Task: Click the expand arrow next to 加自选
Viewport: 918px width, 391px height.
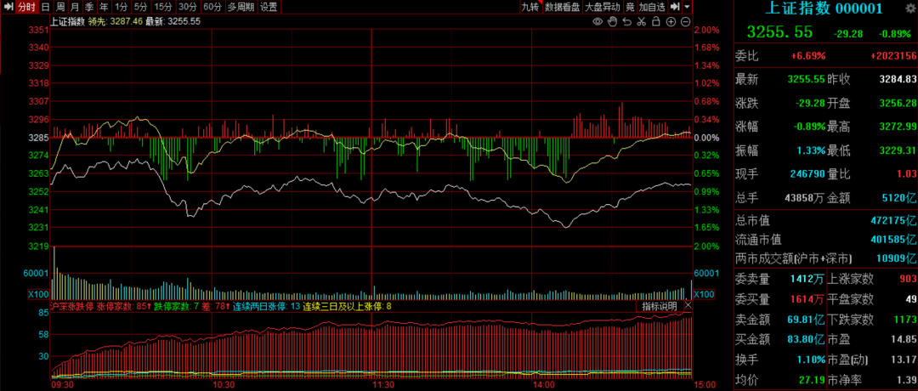Action: [675, 7]
